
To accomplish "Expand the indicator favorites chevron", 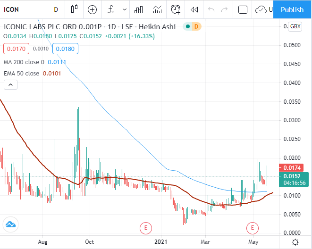I will [125, 9].
